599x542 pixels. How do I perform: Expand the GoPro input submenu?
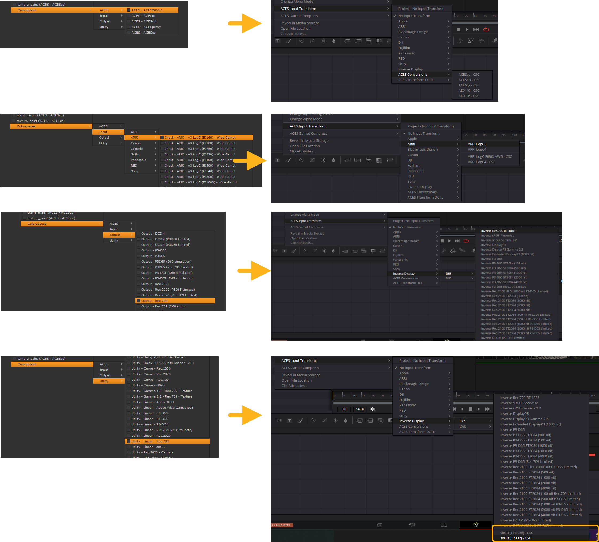141,154
